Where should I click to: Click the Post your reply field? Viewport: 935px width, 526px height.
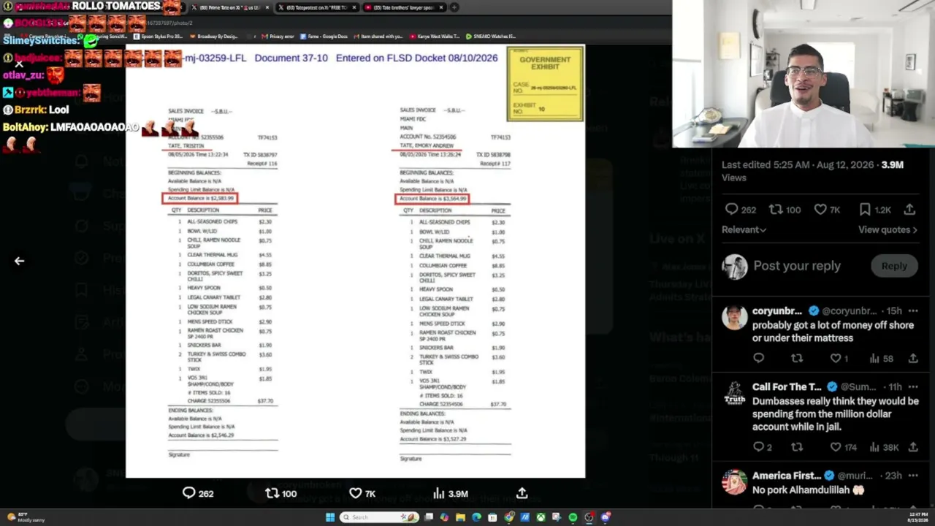pyautogui.click(x=796, y=266)
